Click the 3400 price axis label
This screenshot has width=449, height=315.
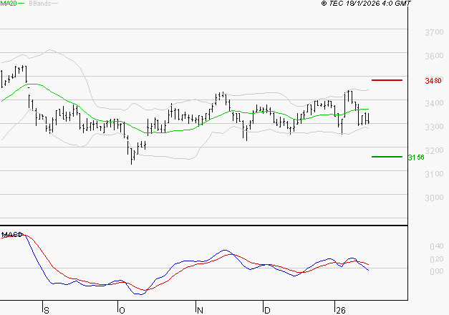point(434,103)
